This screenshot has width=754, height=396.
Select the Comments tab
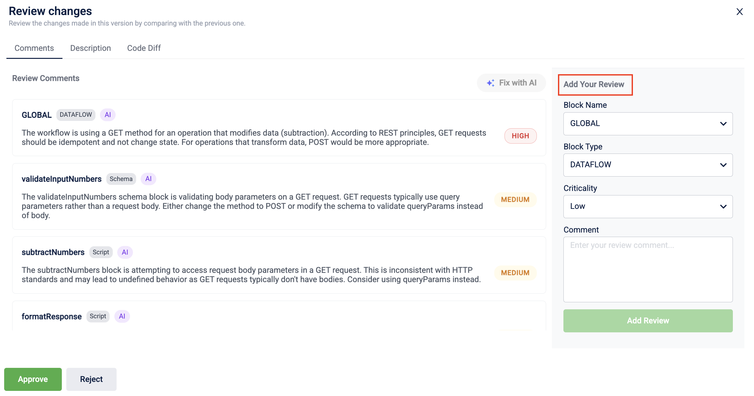coord(34,48)
